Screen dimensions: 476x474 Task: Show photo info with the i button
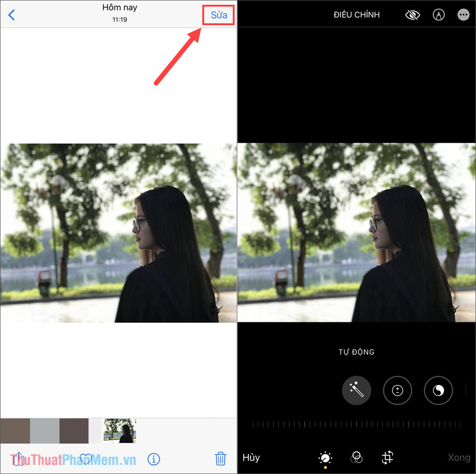153,459
